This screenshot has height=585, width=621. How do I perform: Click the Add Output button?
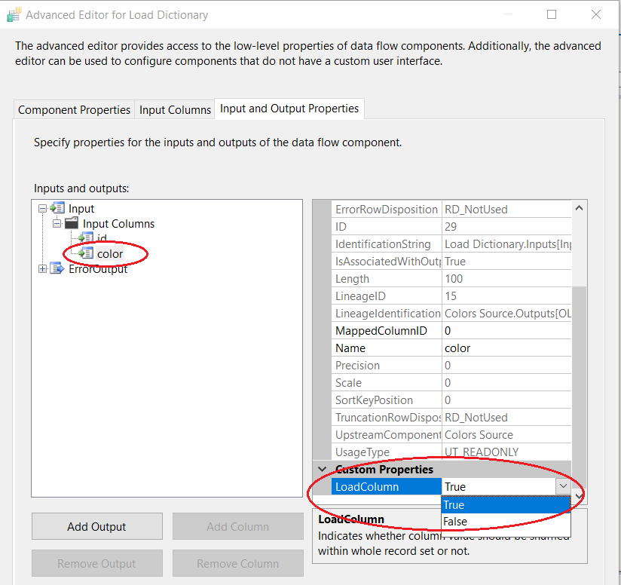(96, 527)
